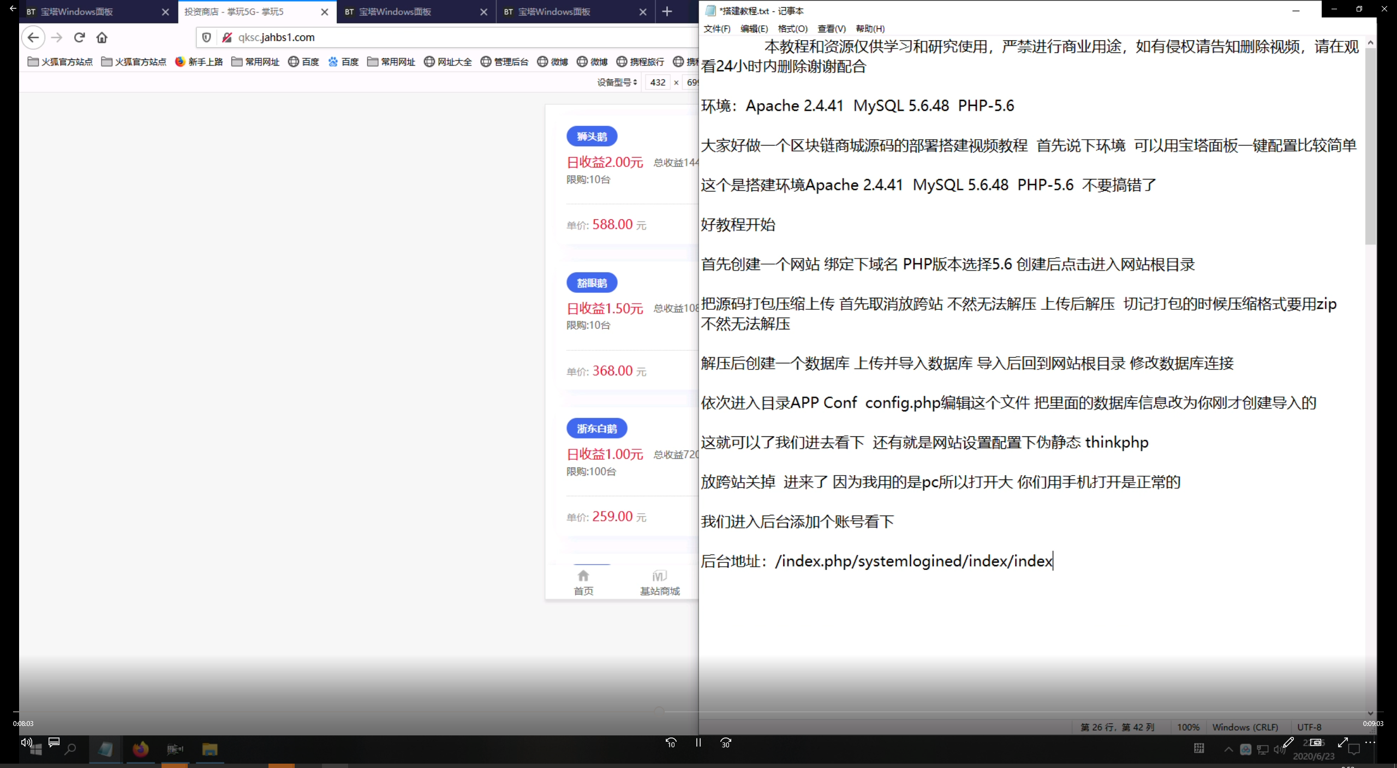Viewport: 1397px width, 768px height.
Task: Pause the video playback
Action: coord(698,742)
